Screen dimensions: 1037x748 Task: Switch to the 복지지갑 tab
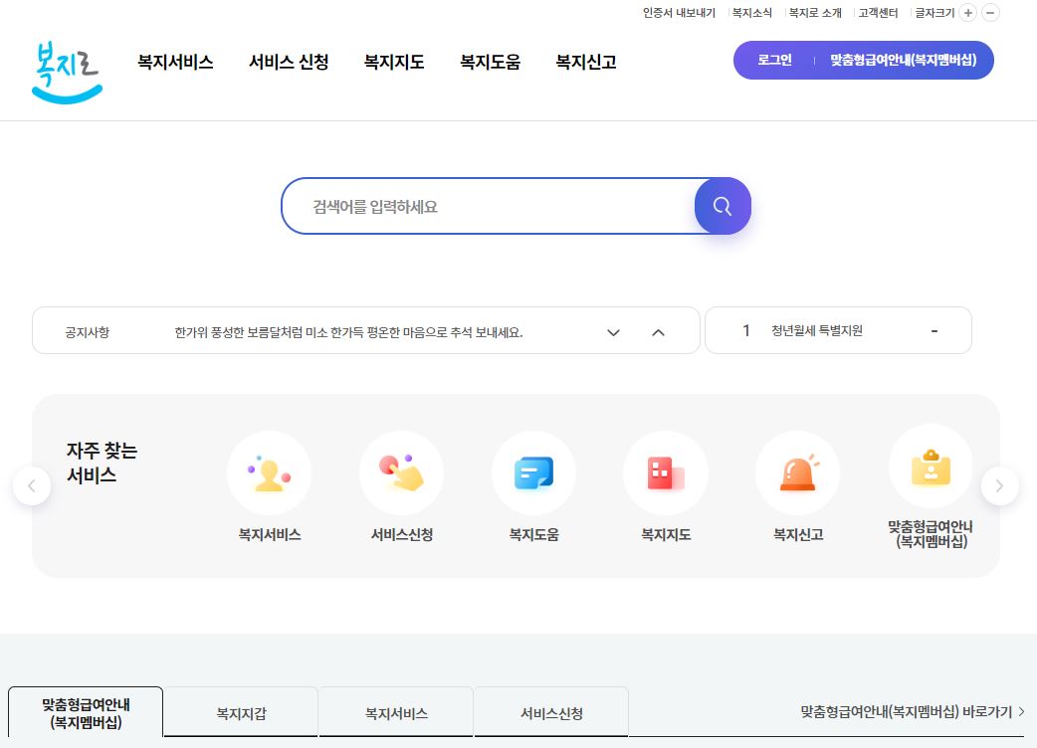(x=241, y=712)
